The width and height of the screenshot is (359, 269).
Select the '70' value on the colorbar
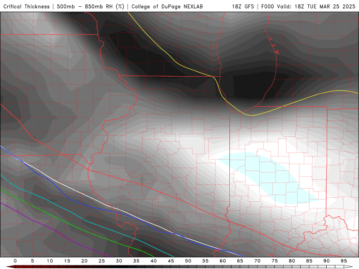pyautogui.click(x=257, y=261)
